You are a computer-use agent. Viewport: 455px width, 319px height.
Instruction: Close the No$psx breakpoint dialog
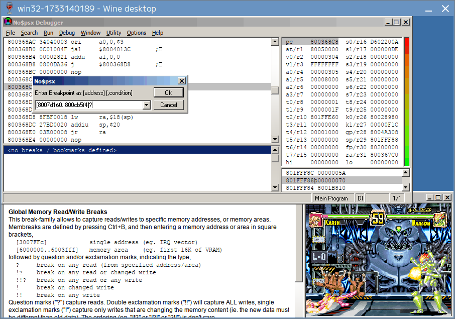pyautogui.click(x=182, y=81)
